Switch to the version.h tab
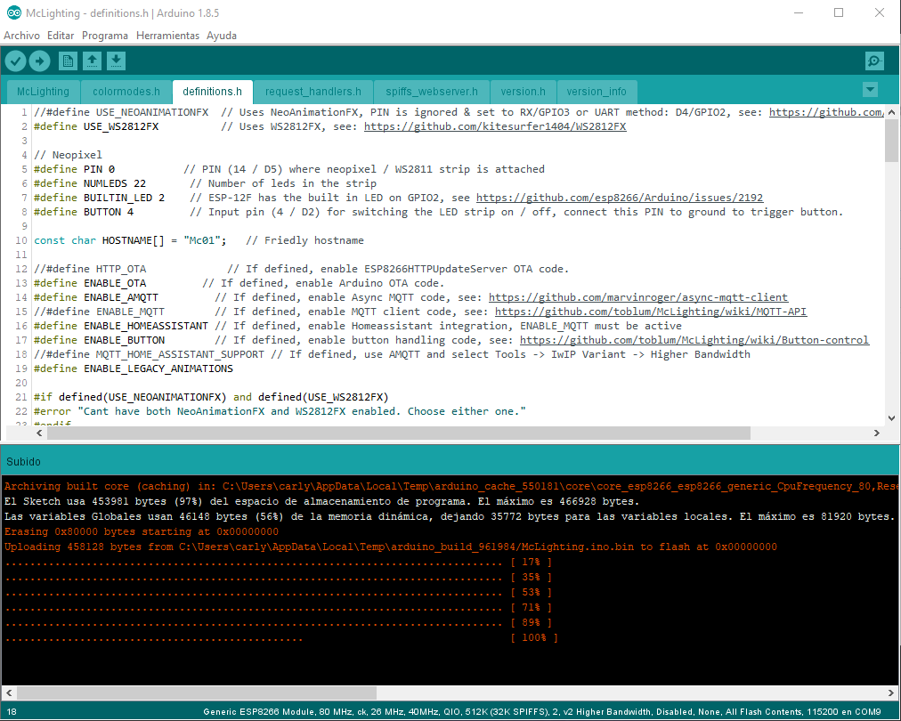Image resolution: width=901 pixels, height=721 pixels. 523,92
